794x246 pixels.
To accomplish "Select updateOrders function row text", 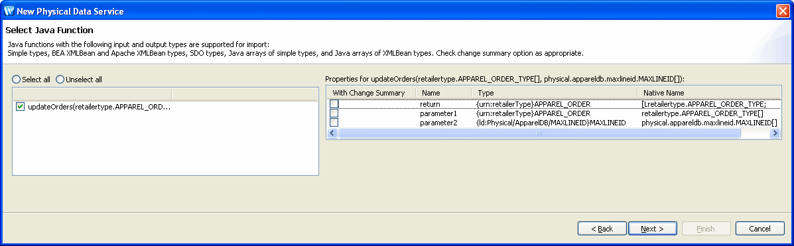I will (x=99, y=107).
